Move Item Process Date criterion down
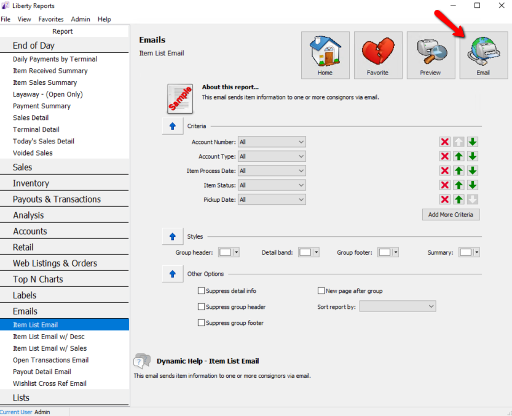512x416 pixels. [473, 170]
